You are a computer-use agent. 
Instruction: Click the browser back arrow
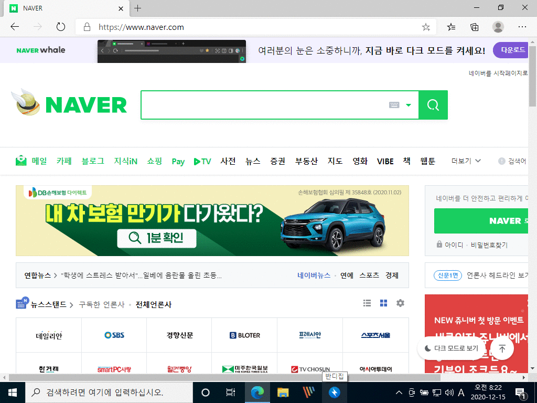click(x=15, y=27)
